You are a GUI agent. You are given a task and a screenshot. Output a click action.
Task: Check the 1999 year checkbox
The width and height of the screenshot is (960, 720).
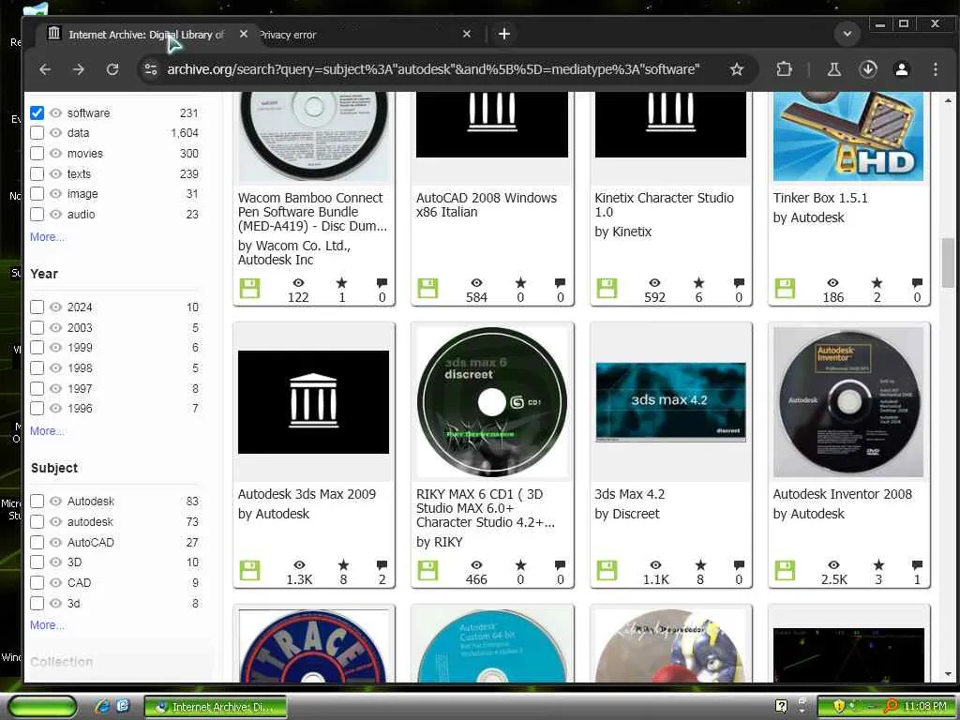pos(37,347)
